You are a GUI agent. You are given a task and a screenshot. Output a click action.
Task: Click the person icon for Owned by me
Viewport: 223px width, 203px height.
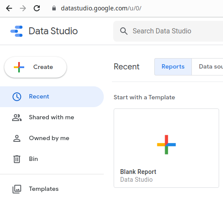click(x=17, y=138)
